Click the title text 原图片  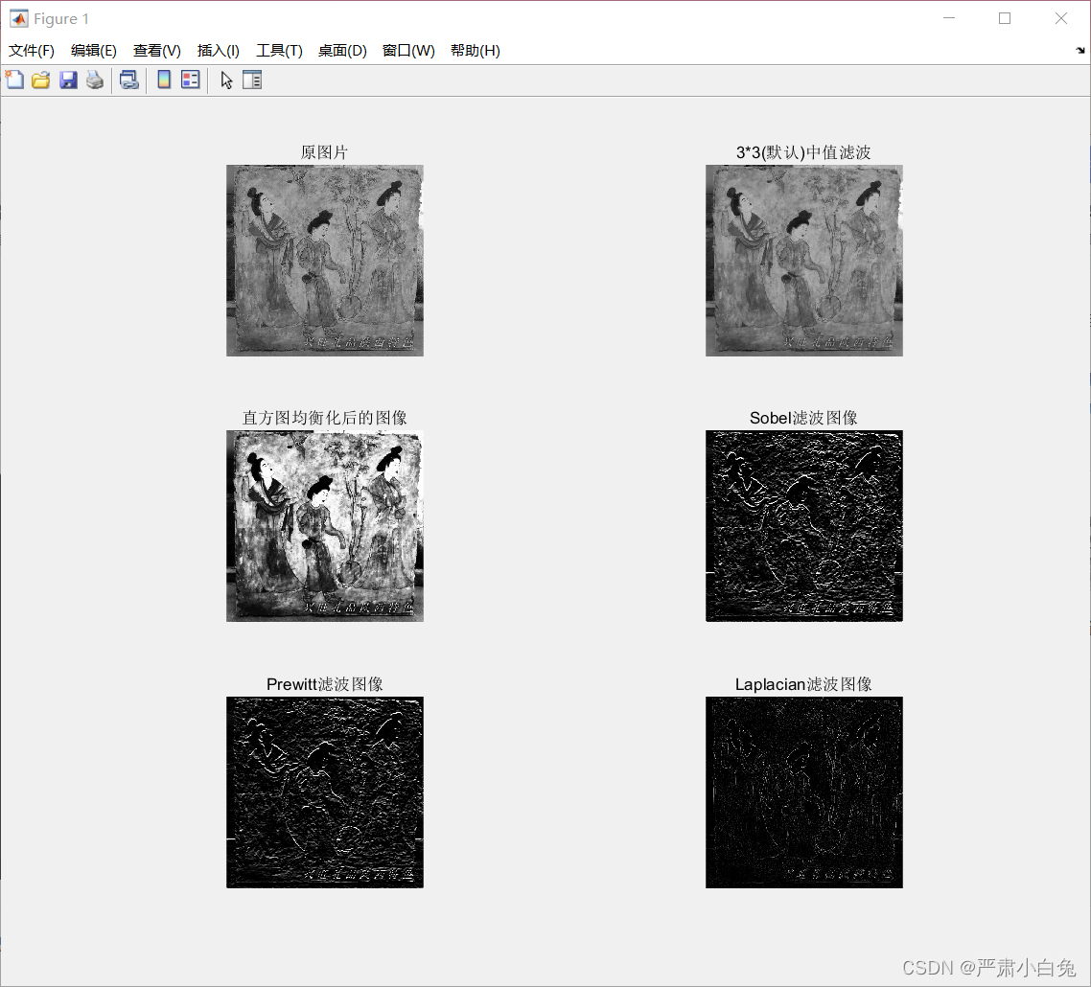pos(324,152)
